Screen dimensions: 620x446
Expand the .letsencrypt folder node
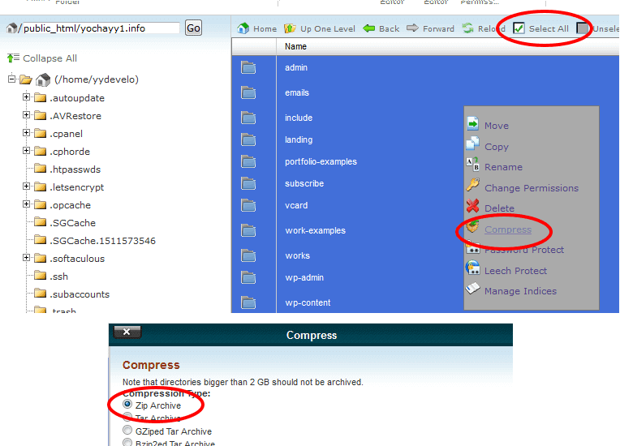coord(26,186)
